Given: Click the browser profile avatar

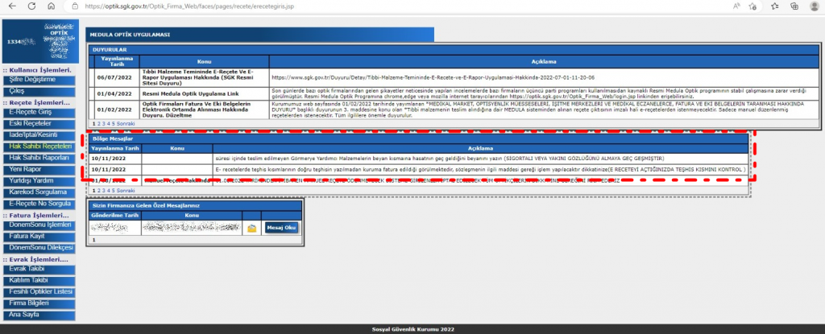Looking at the screenshot, I should tap(814, 6).
